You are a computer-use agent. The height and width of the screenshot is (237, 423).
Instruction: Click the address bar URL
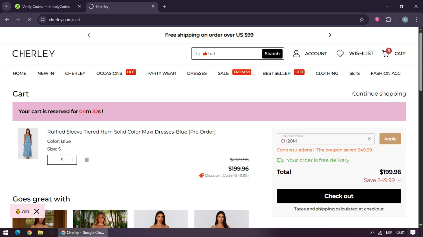coord(65,20)
